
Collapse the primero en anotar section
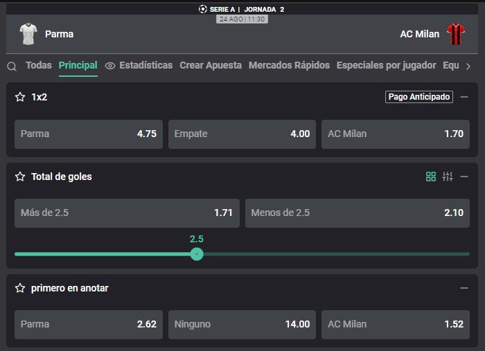464,288
